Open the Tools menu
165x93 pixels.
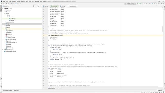[x=30, y=1]
